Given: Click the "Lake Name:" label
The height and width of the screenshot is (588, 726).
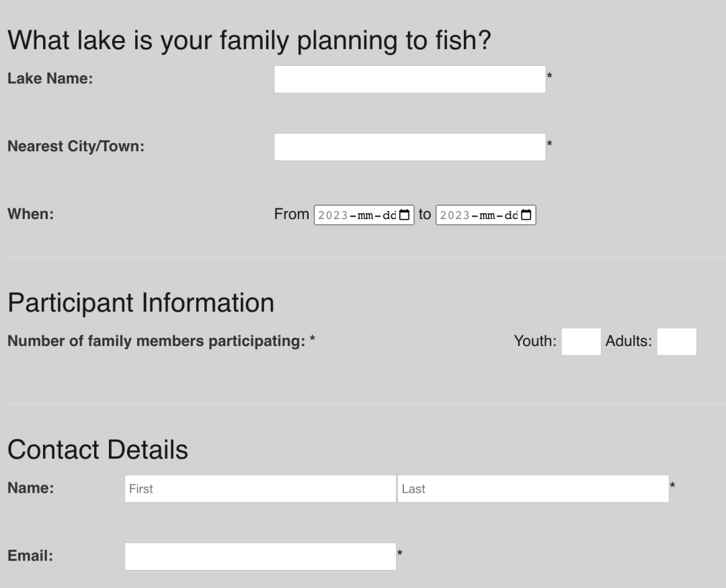Looking at the screenshot, I should click(x=50, y=79).
